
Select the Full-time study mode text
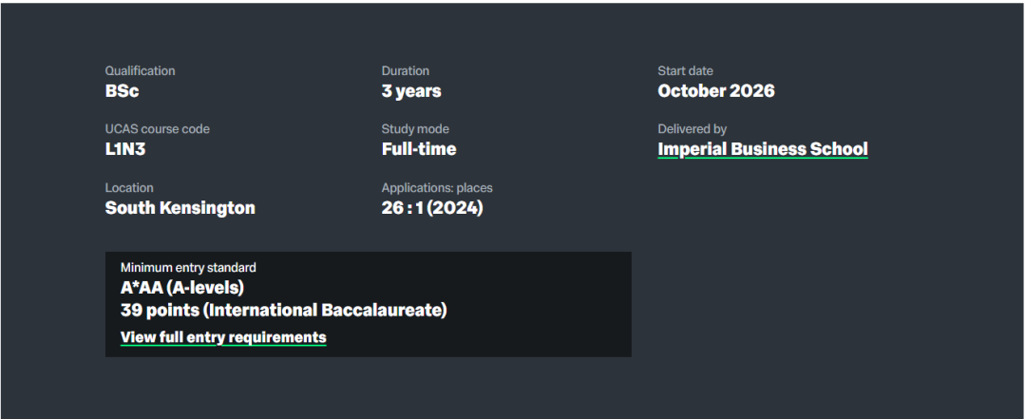pos(418,149)
